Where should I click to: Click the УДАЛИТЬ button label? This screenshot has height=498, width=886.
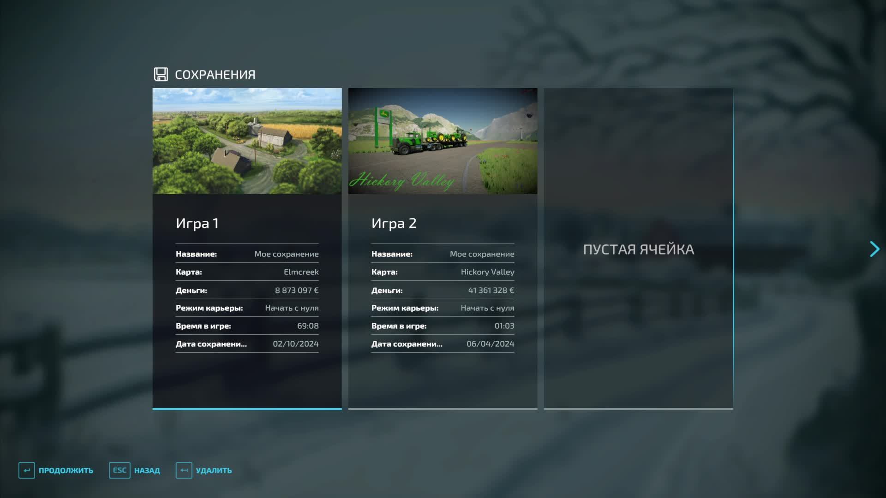[214, 470]
